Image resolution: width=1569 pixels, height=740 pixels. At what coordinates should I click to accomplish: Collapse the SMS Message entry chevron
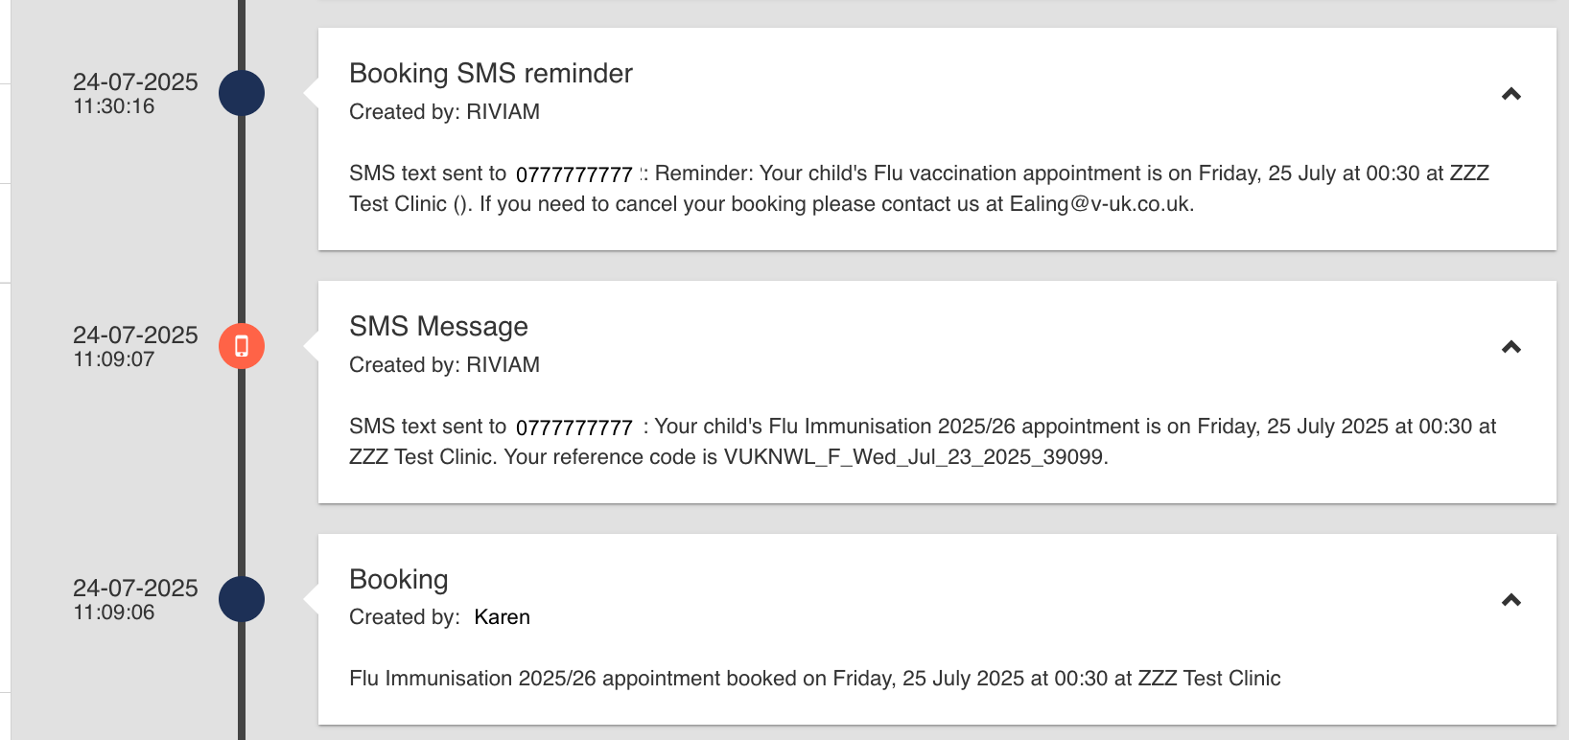point(1511,347)
